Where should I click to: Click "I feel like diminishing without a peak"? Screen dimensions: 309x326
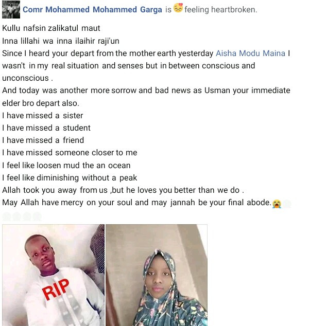pos(70,178)
